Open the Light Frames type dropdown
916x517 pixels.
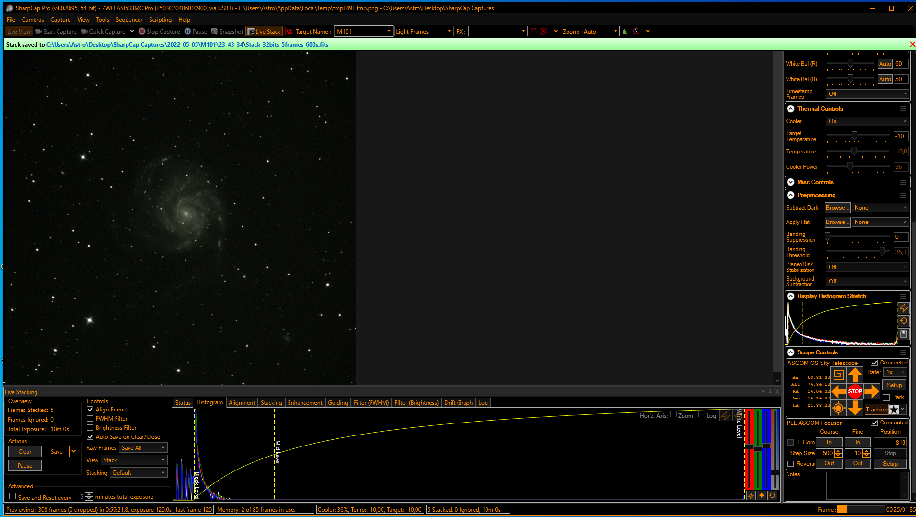pyautogui.click(x=423, y=32)
